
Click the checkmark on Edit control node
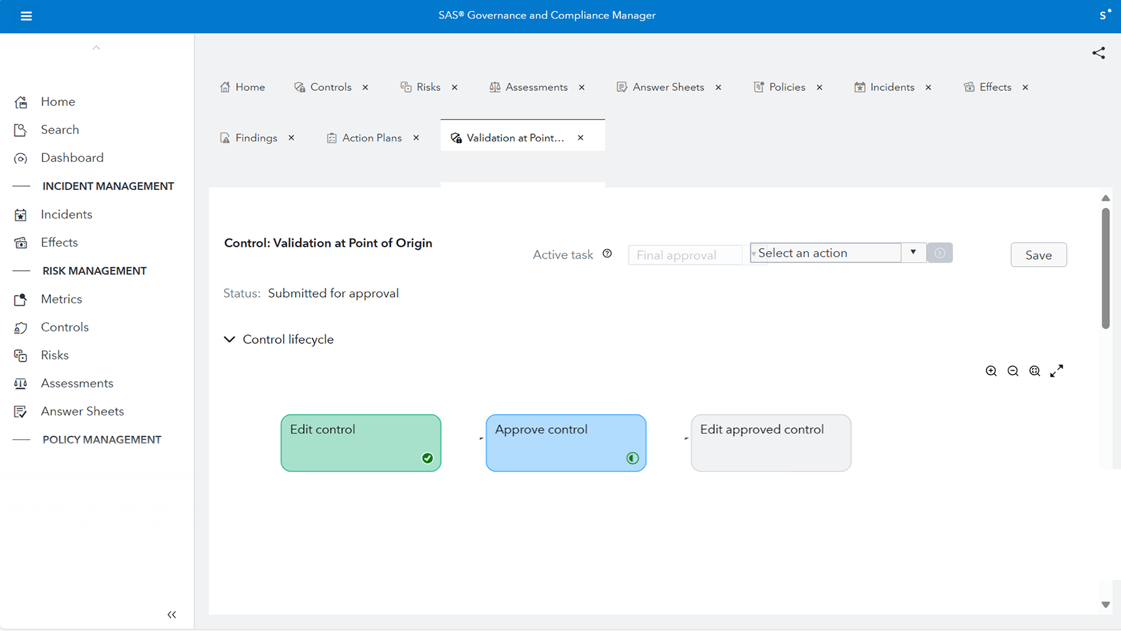[x=428, y=458]
